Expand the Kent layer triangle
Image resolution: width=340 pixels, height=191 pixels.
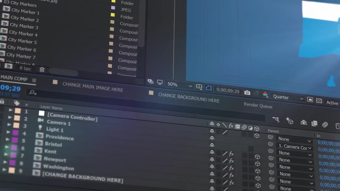pos(6,147)
